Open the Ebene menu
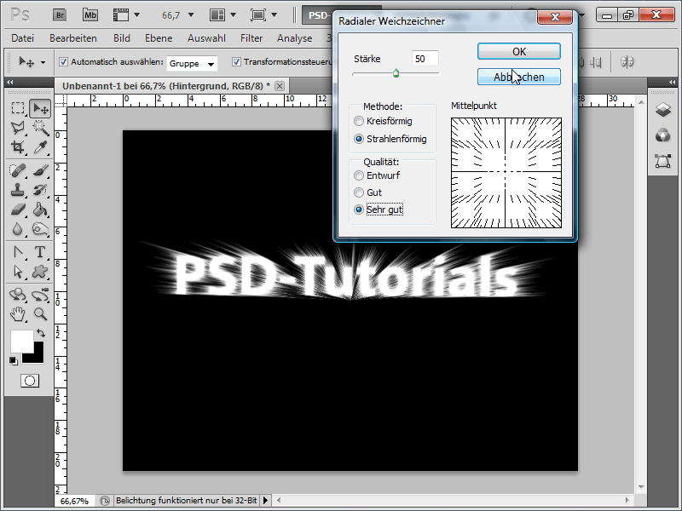 159,38
